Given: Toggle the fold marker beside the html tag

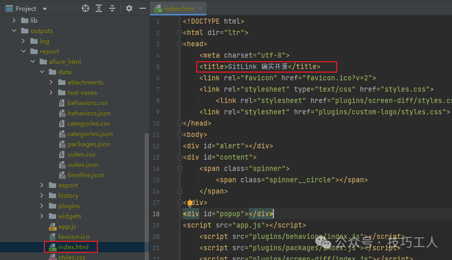Looking at the screenshot, I should pos(180,33).
